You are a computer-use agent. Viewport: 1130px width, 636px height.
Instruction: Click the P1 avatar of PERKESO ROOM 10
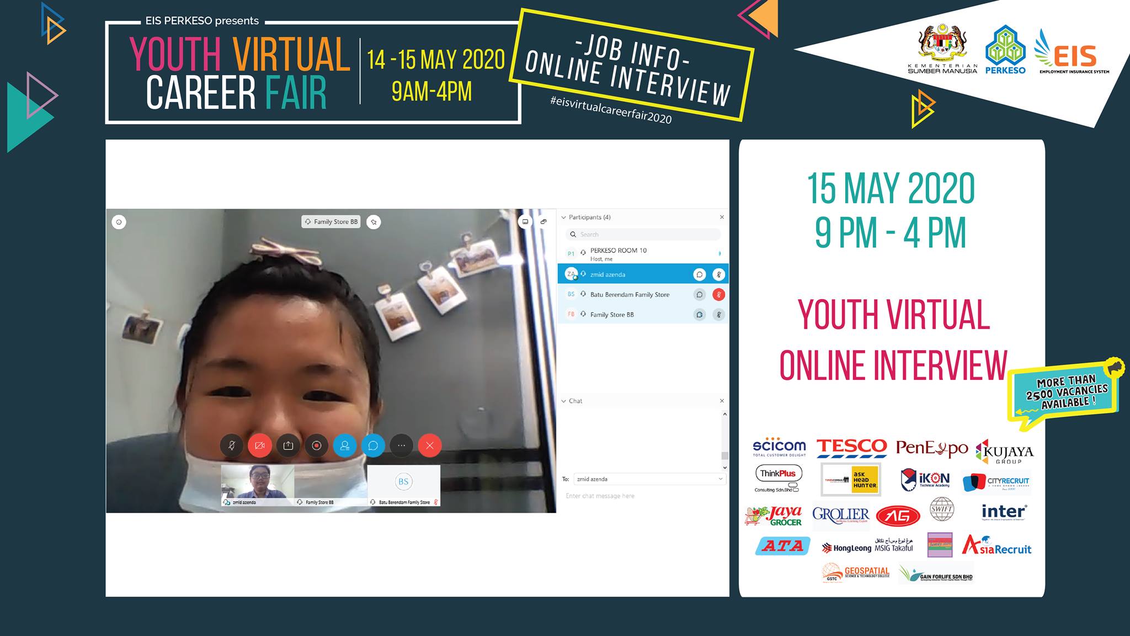571,254
